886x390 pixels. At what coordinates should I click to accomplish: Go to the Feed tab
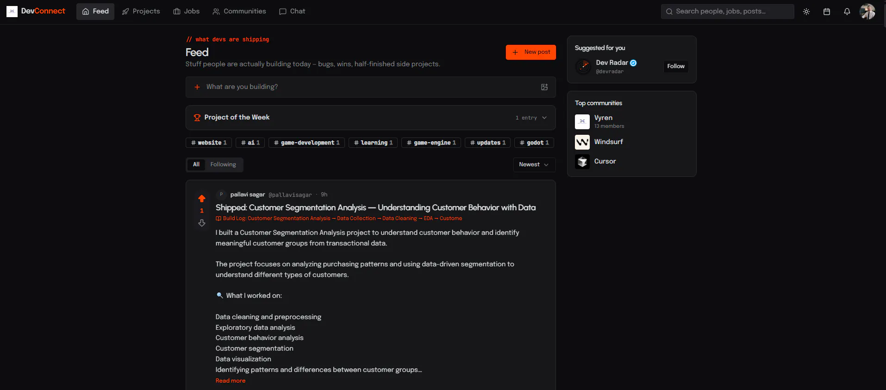pyautogui.click(x=95, y=12)
